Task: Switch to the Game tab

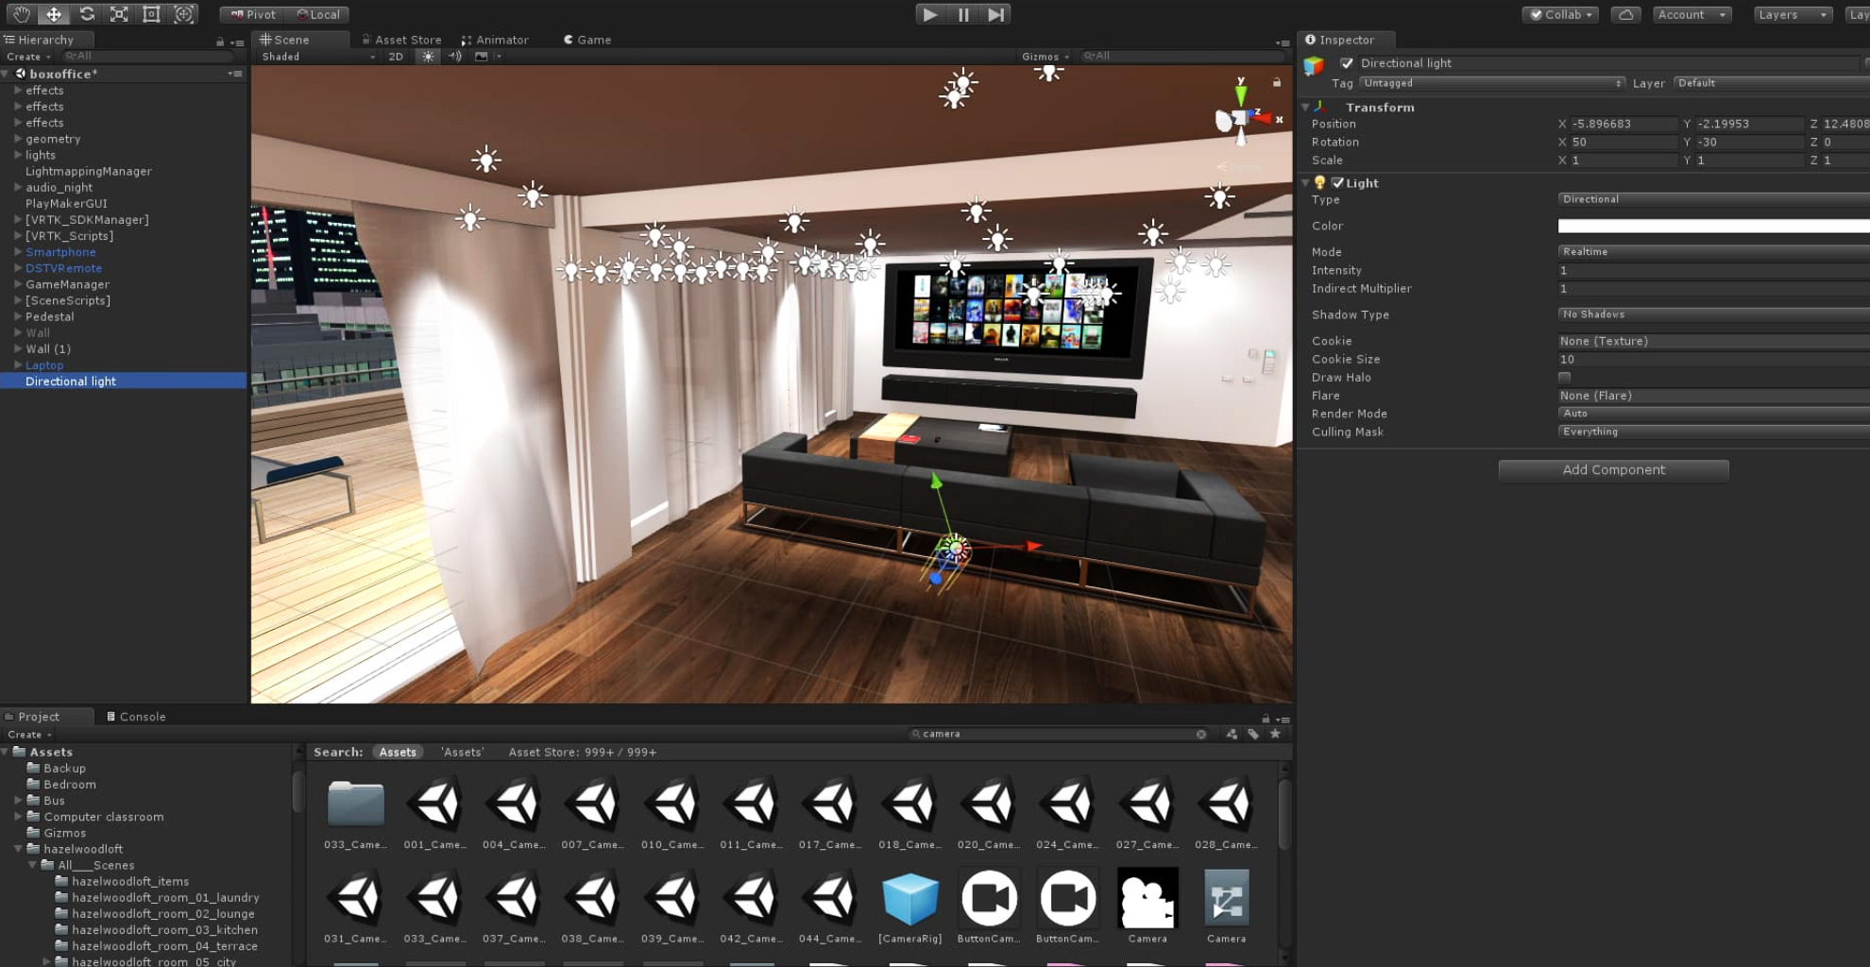Action: pos(587,40)
